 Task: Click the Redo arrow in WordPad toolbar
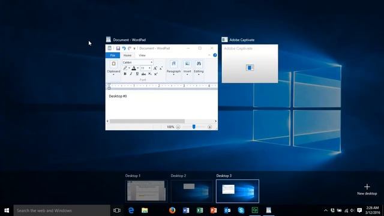click(x=130, y=48)
